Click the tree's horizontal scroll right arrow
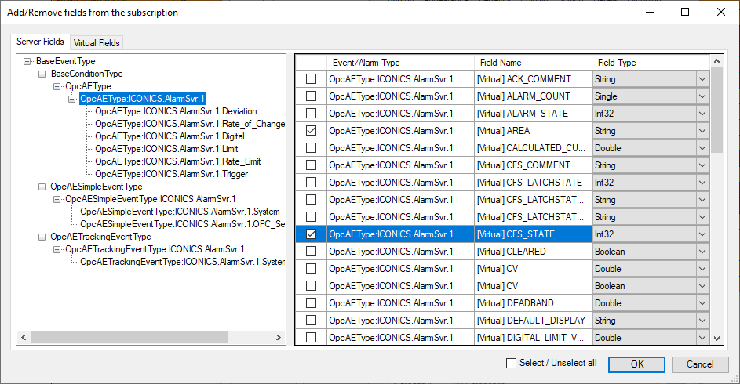The width and height of the screenshot is (740, 384). click(x=280, y=338)
